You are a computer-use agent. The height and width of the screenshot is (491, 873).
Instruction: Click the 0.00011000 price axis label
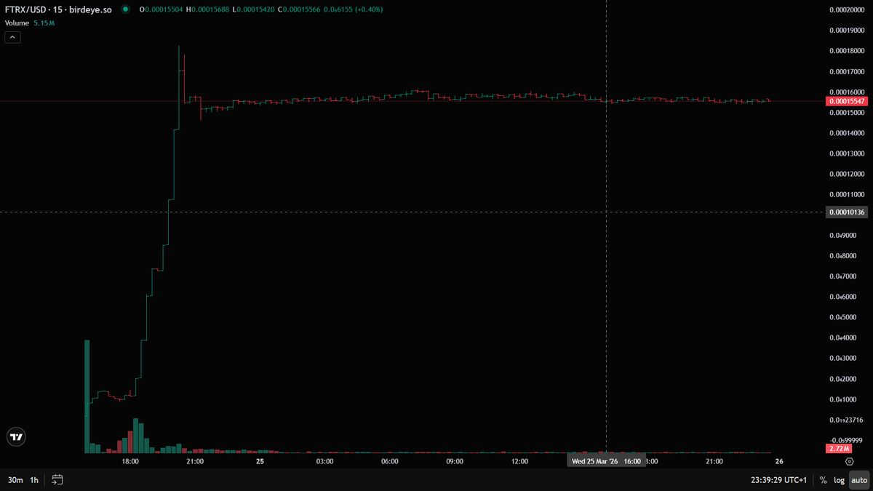point(846,195)
